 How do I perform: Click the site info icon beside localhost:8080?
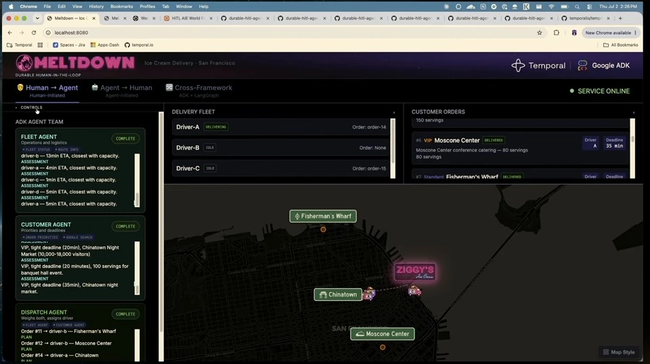[48, 32]
